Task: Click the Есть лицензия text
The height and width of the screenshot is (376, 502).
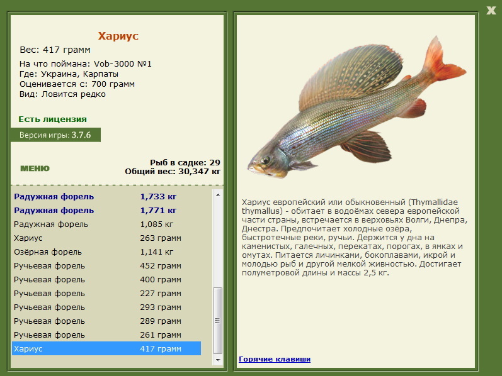Action: (x=52, y=119)
